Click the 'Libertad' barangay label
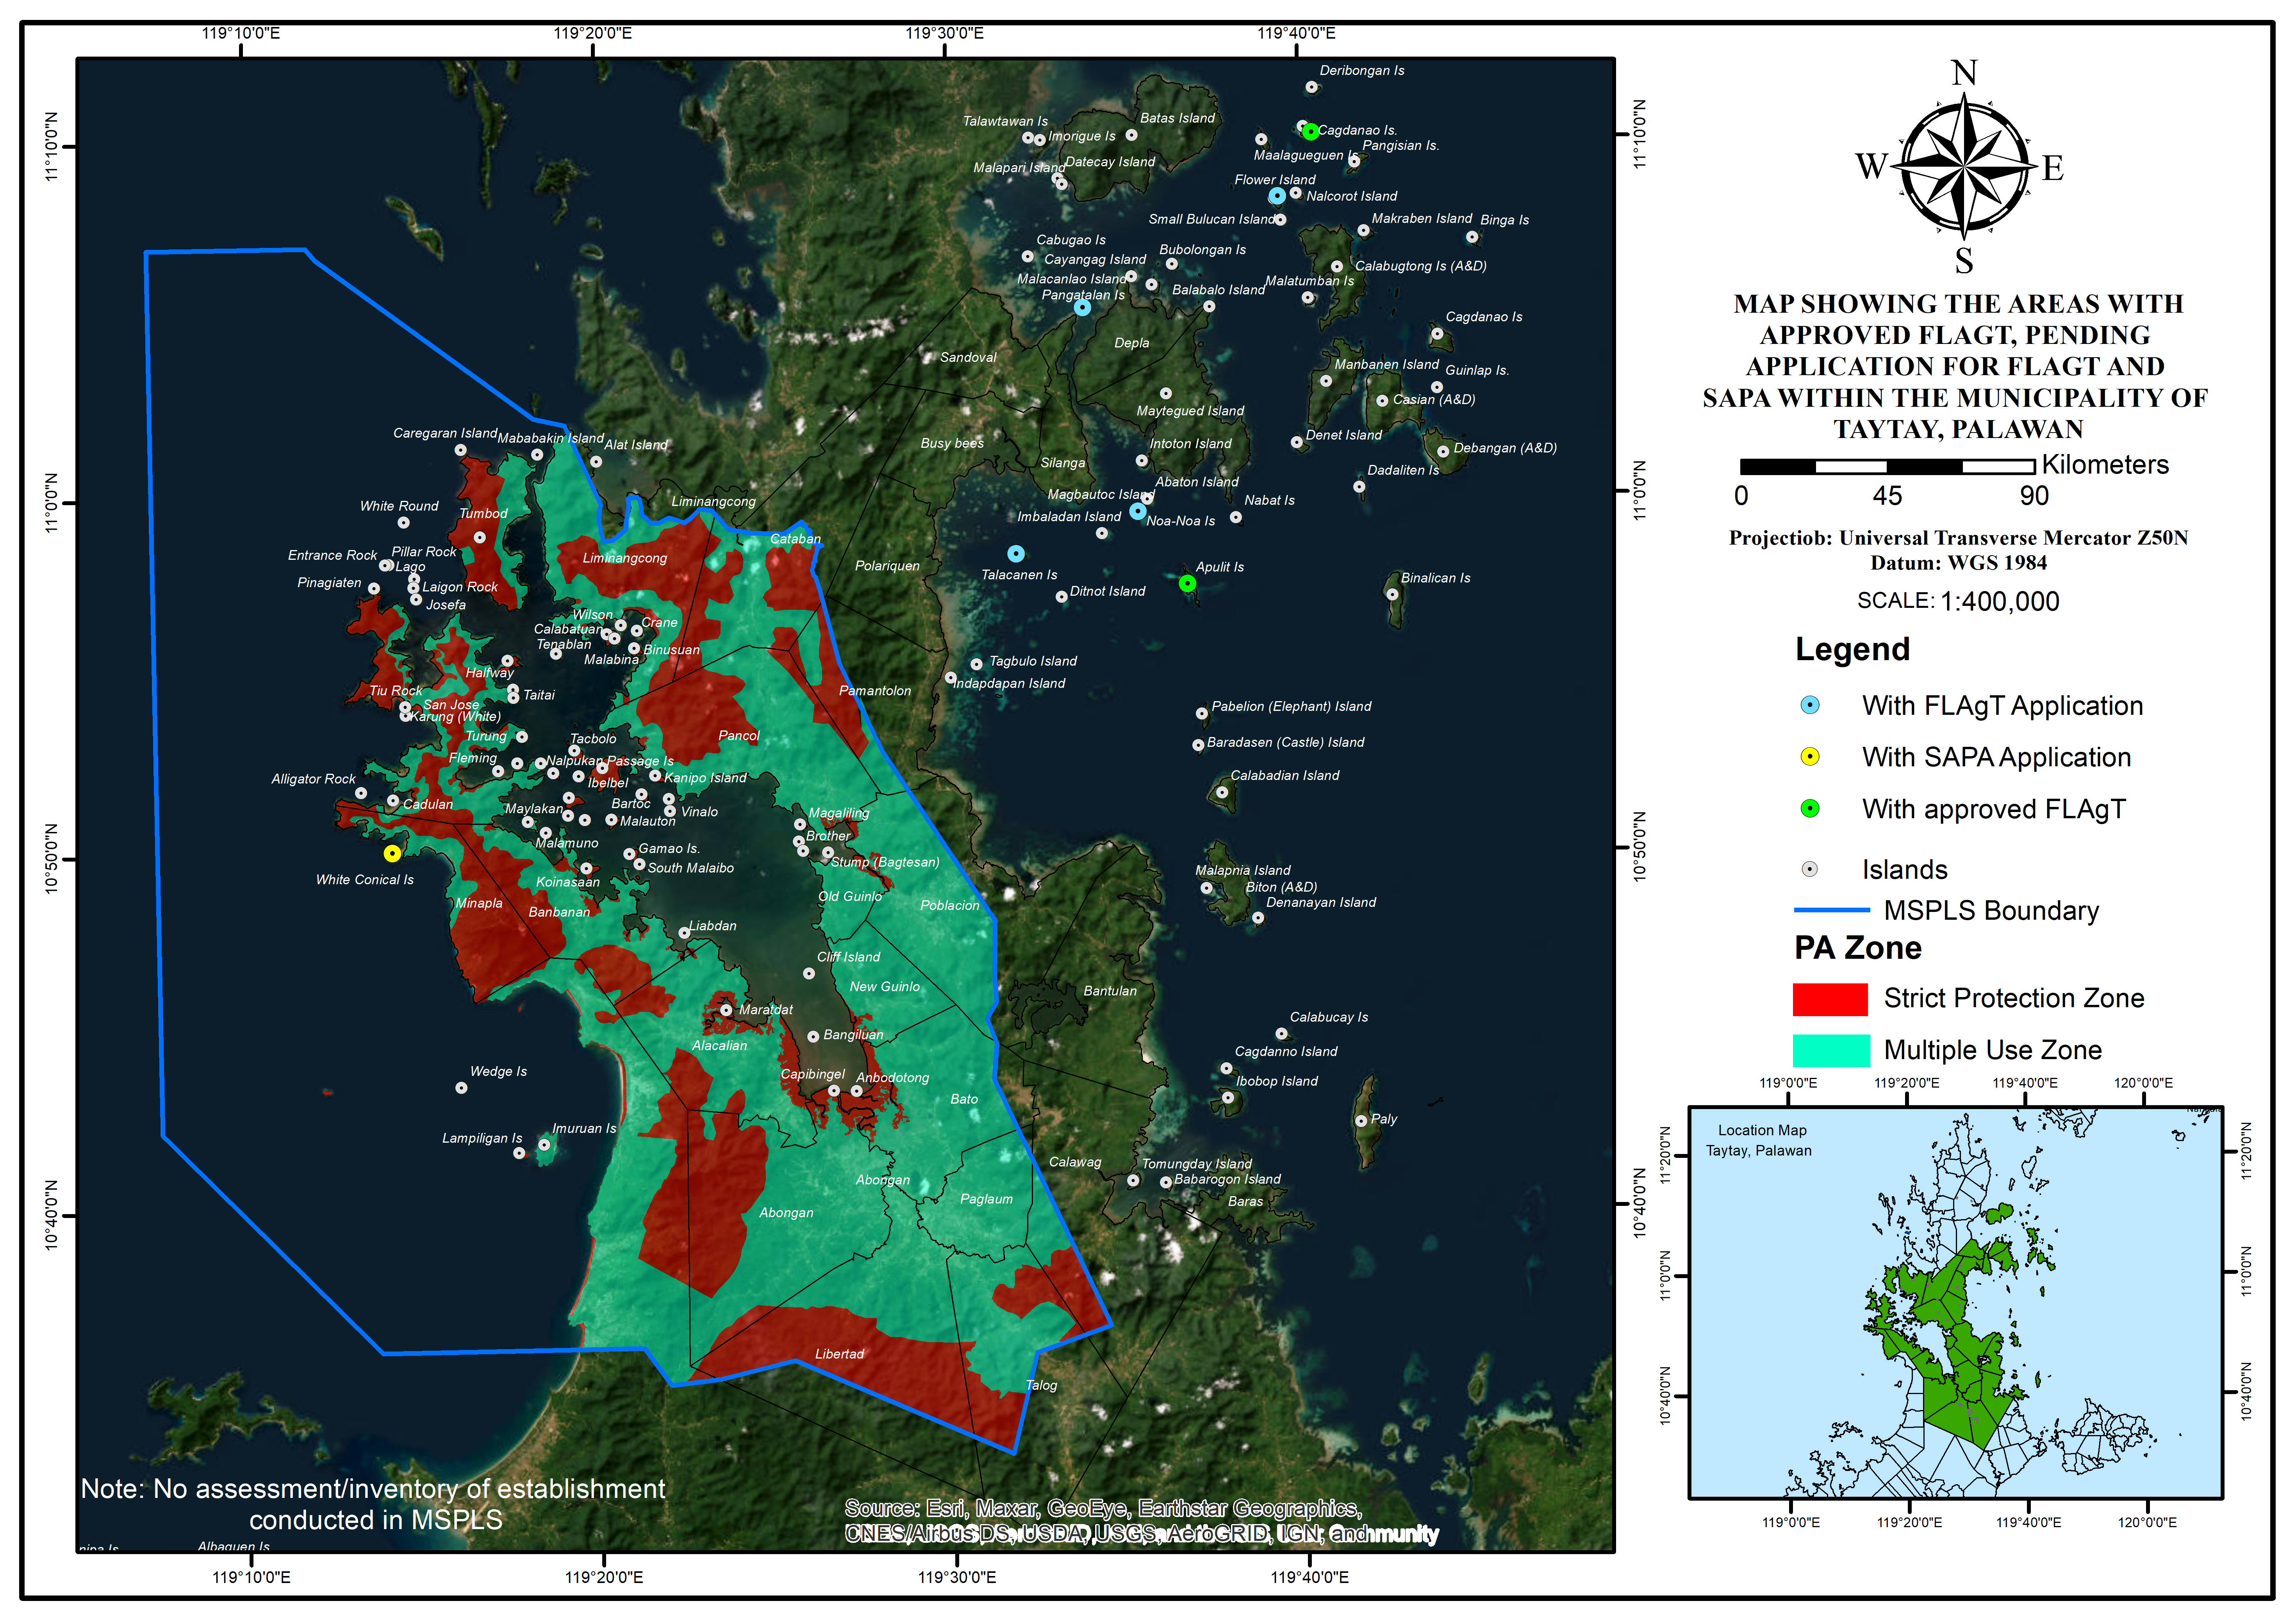The height and width of the screenshot is (1624, 2296). 839,1354
